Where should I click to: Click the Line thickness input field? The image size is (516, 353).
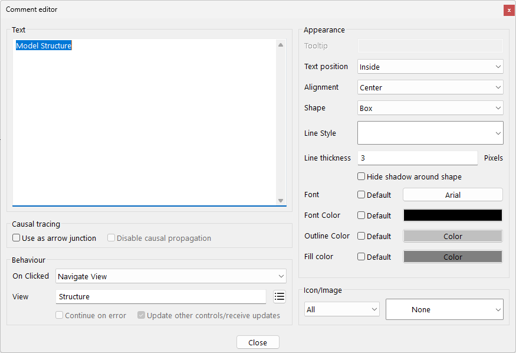[x=417, y=158]
